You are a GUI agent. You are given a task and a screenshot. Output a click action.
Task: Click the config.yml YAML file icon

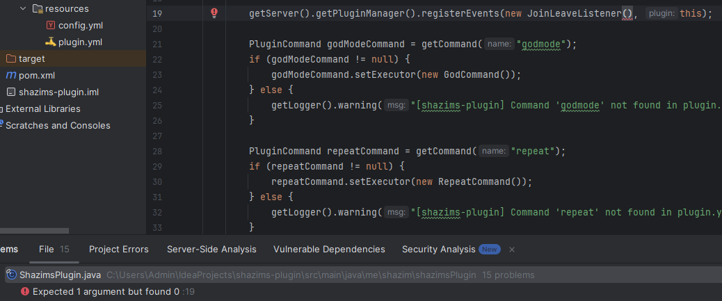51,26
